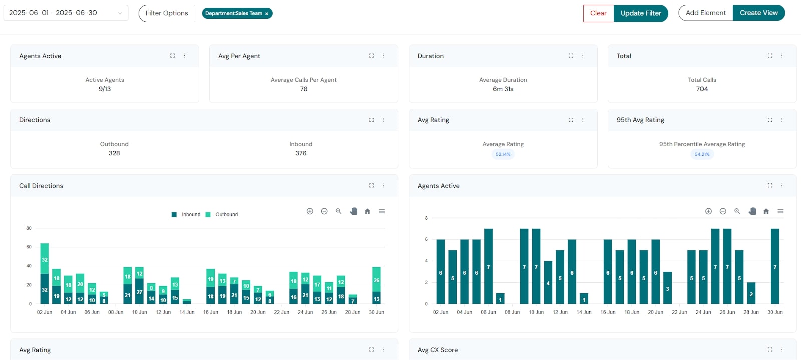Expand the 95th Avg Rating card fullscreen

coord(770,120)
